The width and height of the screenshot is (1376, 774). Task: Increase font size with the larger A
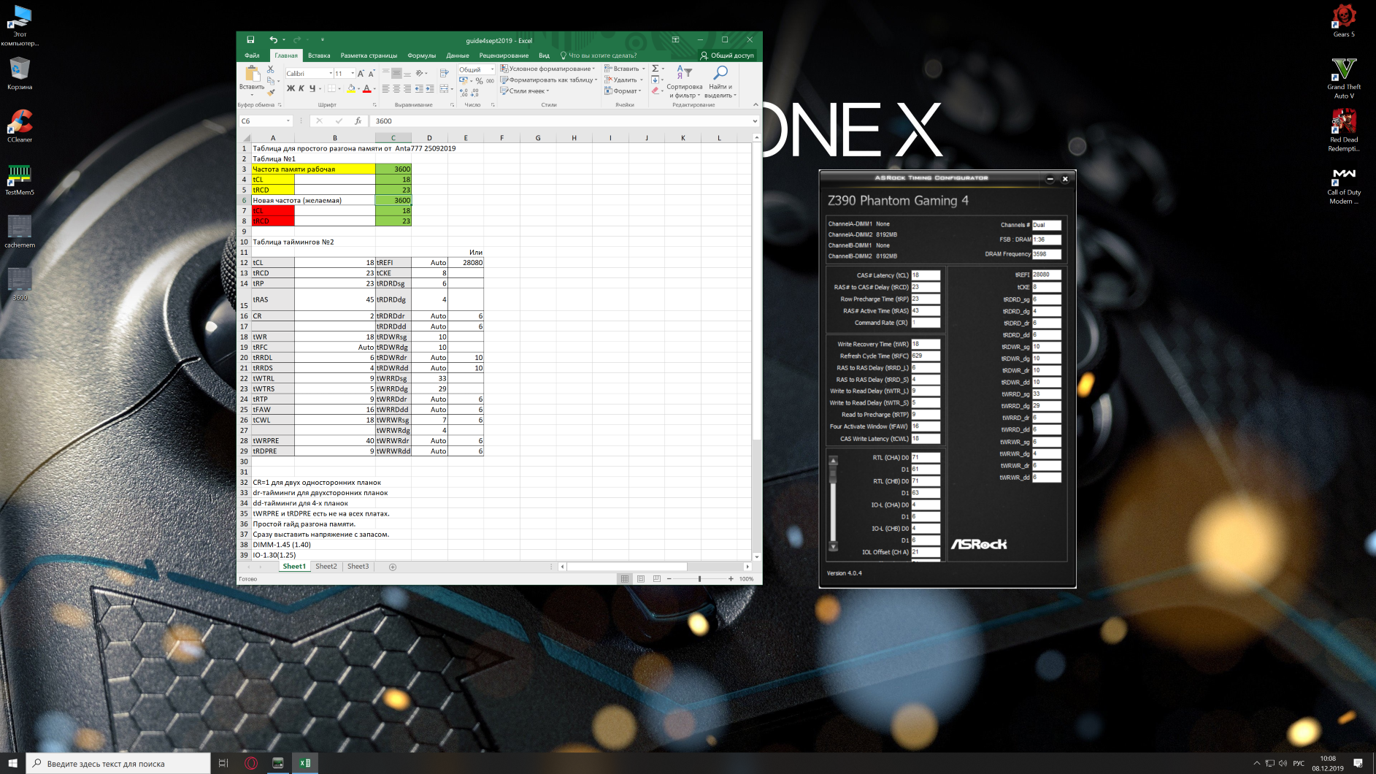pyautogui.click(x=361, y=74)
